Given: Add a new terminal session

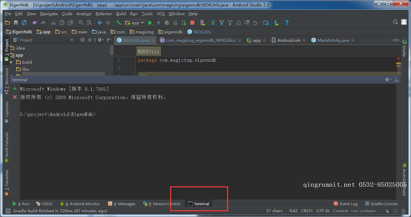Looking at the screenshot, I should (x=14, y=89).
